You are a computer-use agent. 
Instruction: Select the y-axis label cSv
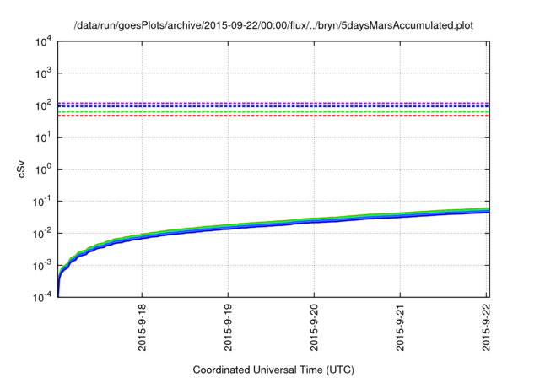coord(22,169)
